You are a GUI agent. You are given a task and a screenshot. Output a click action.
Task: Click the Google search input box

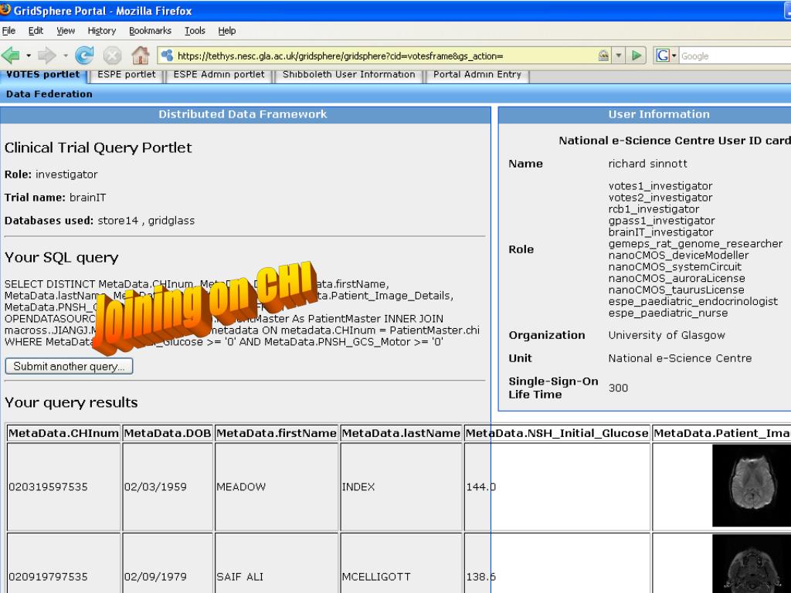[x=735, y=56]
